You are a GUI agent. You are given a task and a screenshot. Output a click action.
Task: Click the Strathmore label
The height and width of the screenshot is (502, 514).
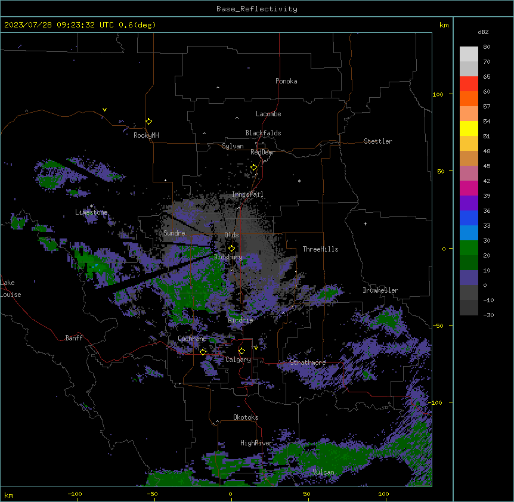coord(308,362)
